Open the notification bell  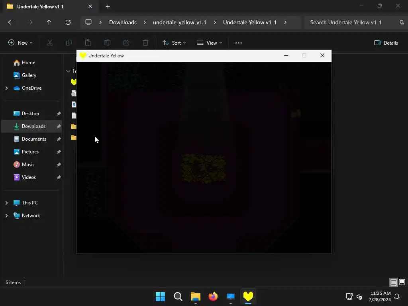coord(397,296)
